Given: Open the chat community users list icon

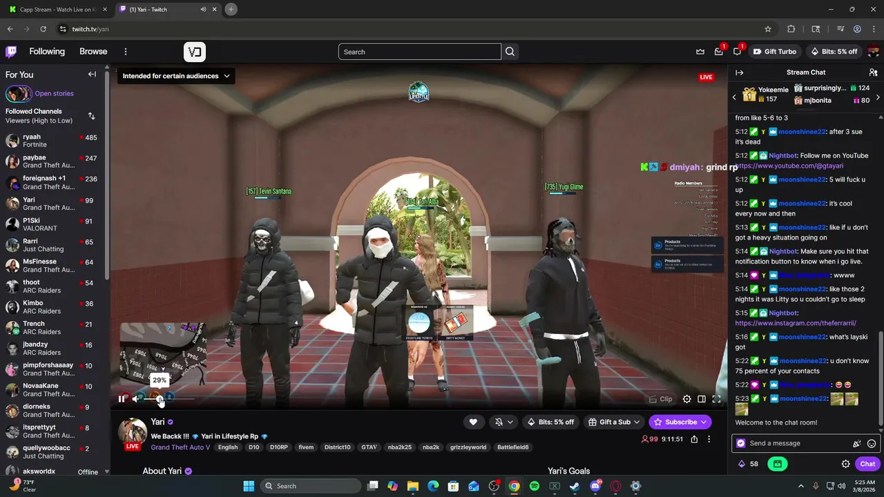Looking at the screenshot, I should pyautogui.click(x=873, y=72).
